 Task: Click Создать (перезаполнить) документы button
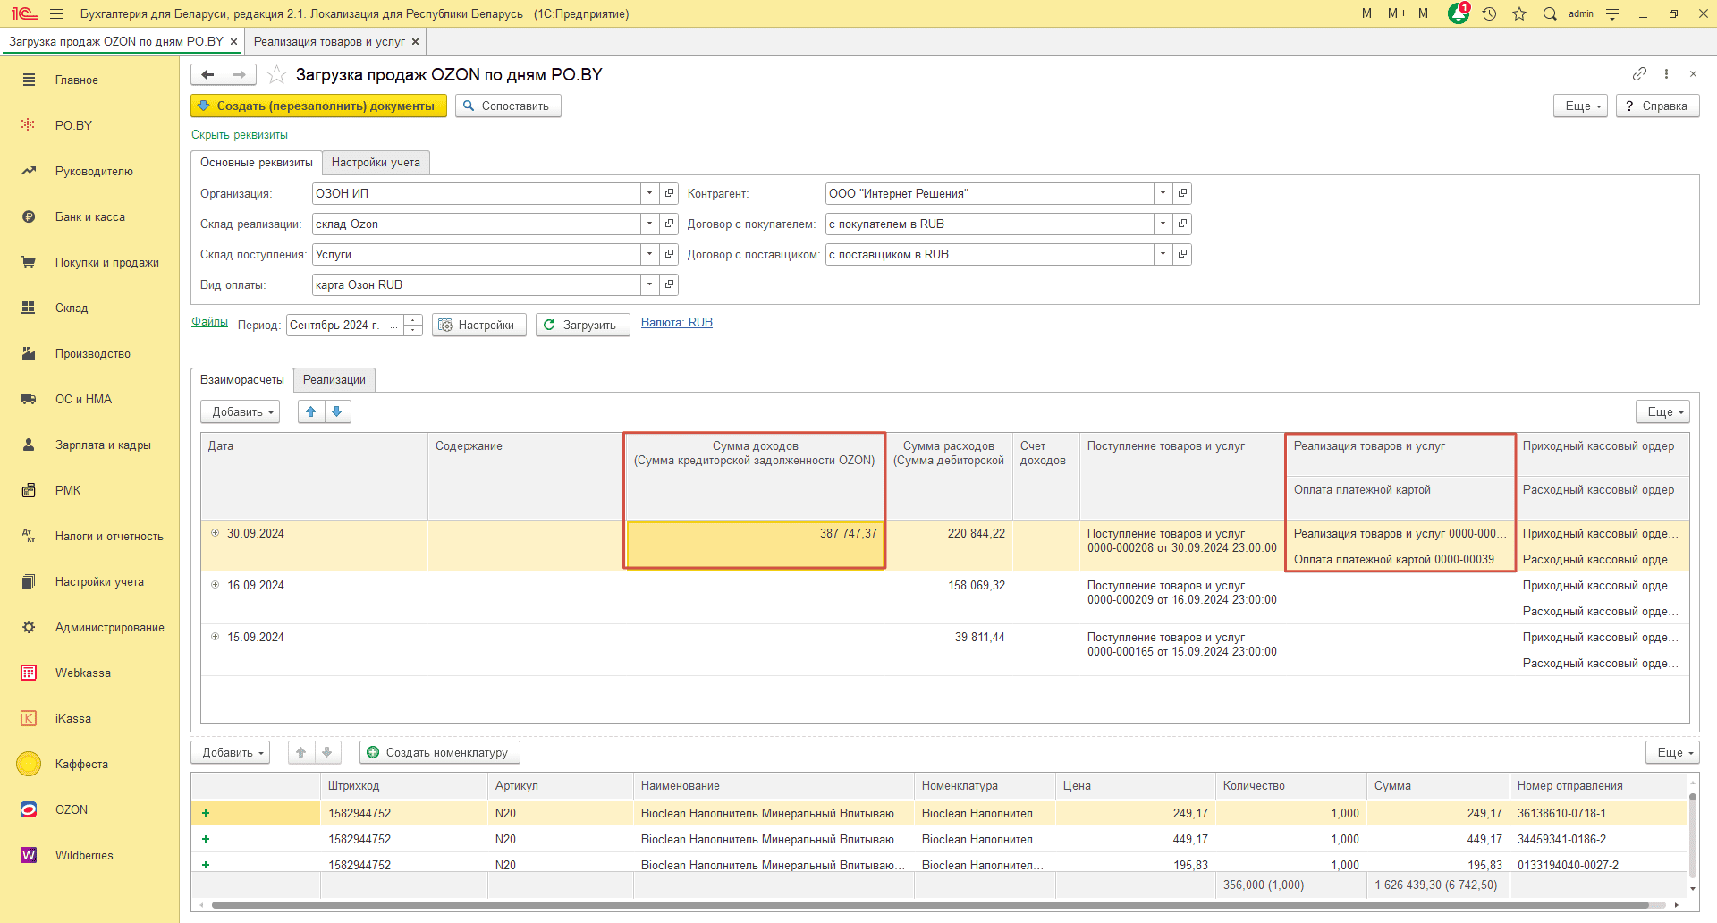coord(318,106)
